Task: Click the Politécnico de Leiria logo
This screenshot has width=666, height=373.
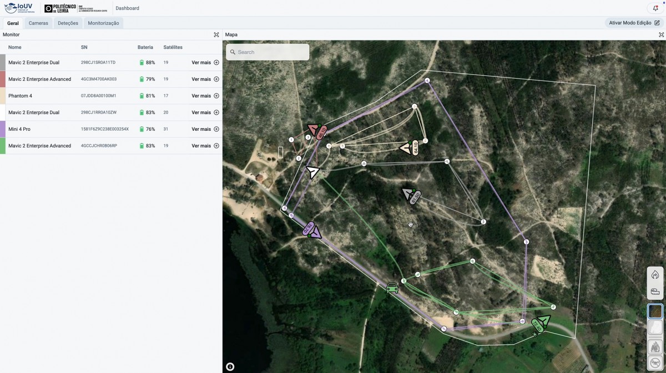Action: 75,8
